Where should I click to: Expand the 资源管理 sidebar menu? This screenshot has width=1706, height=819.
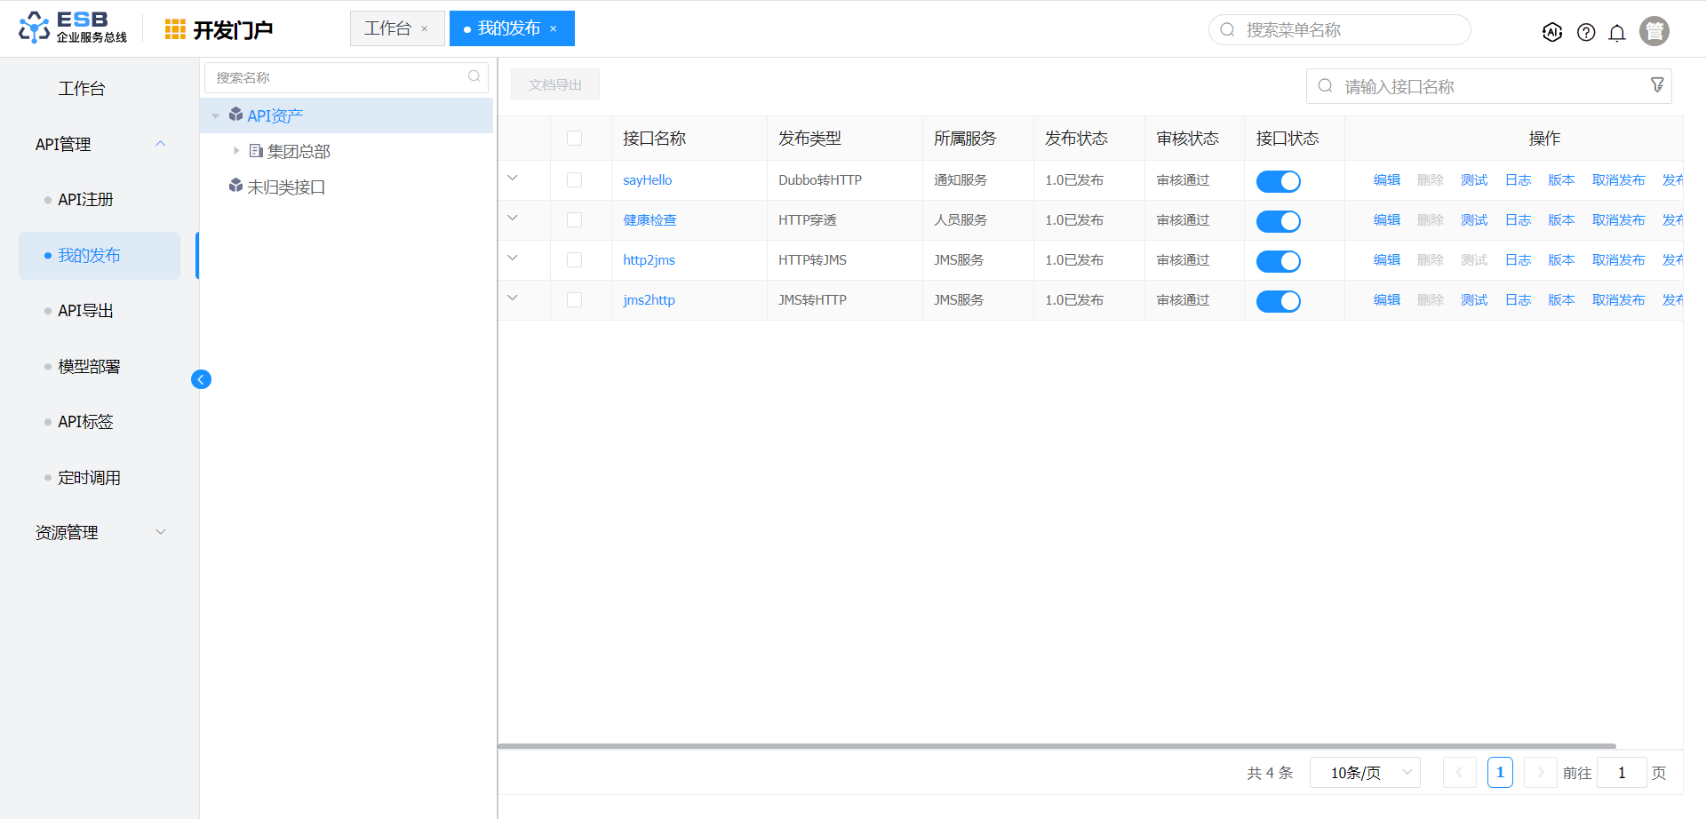(x=100, y=532)
